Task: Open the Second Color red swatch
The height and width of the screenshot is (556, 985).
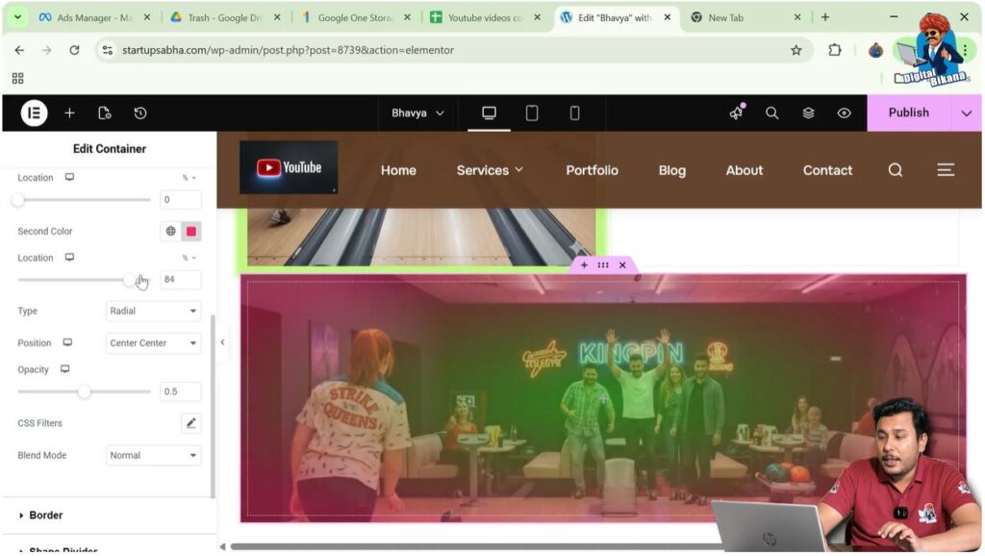Action: click(191, 231)
